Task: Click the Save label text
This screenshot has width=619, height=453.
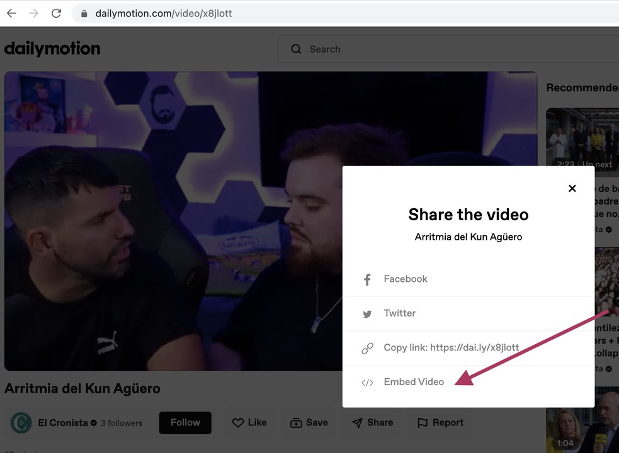Action: click(317, 423)
